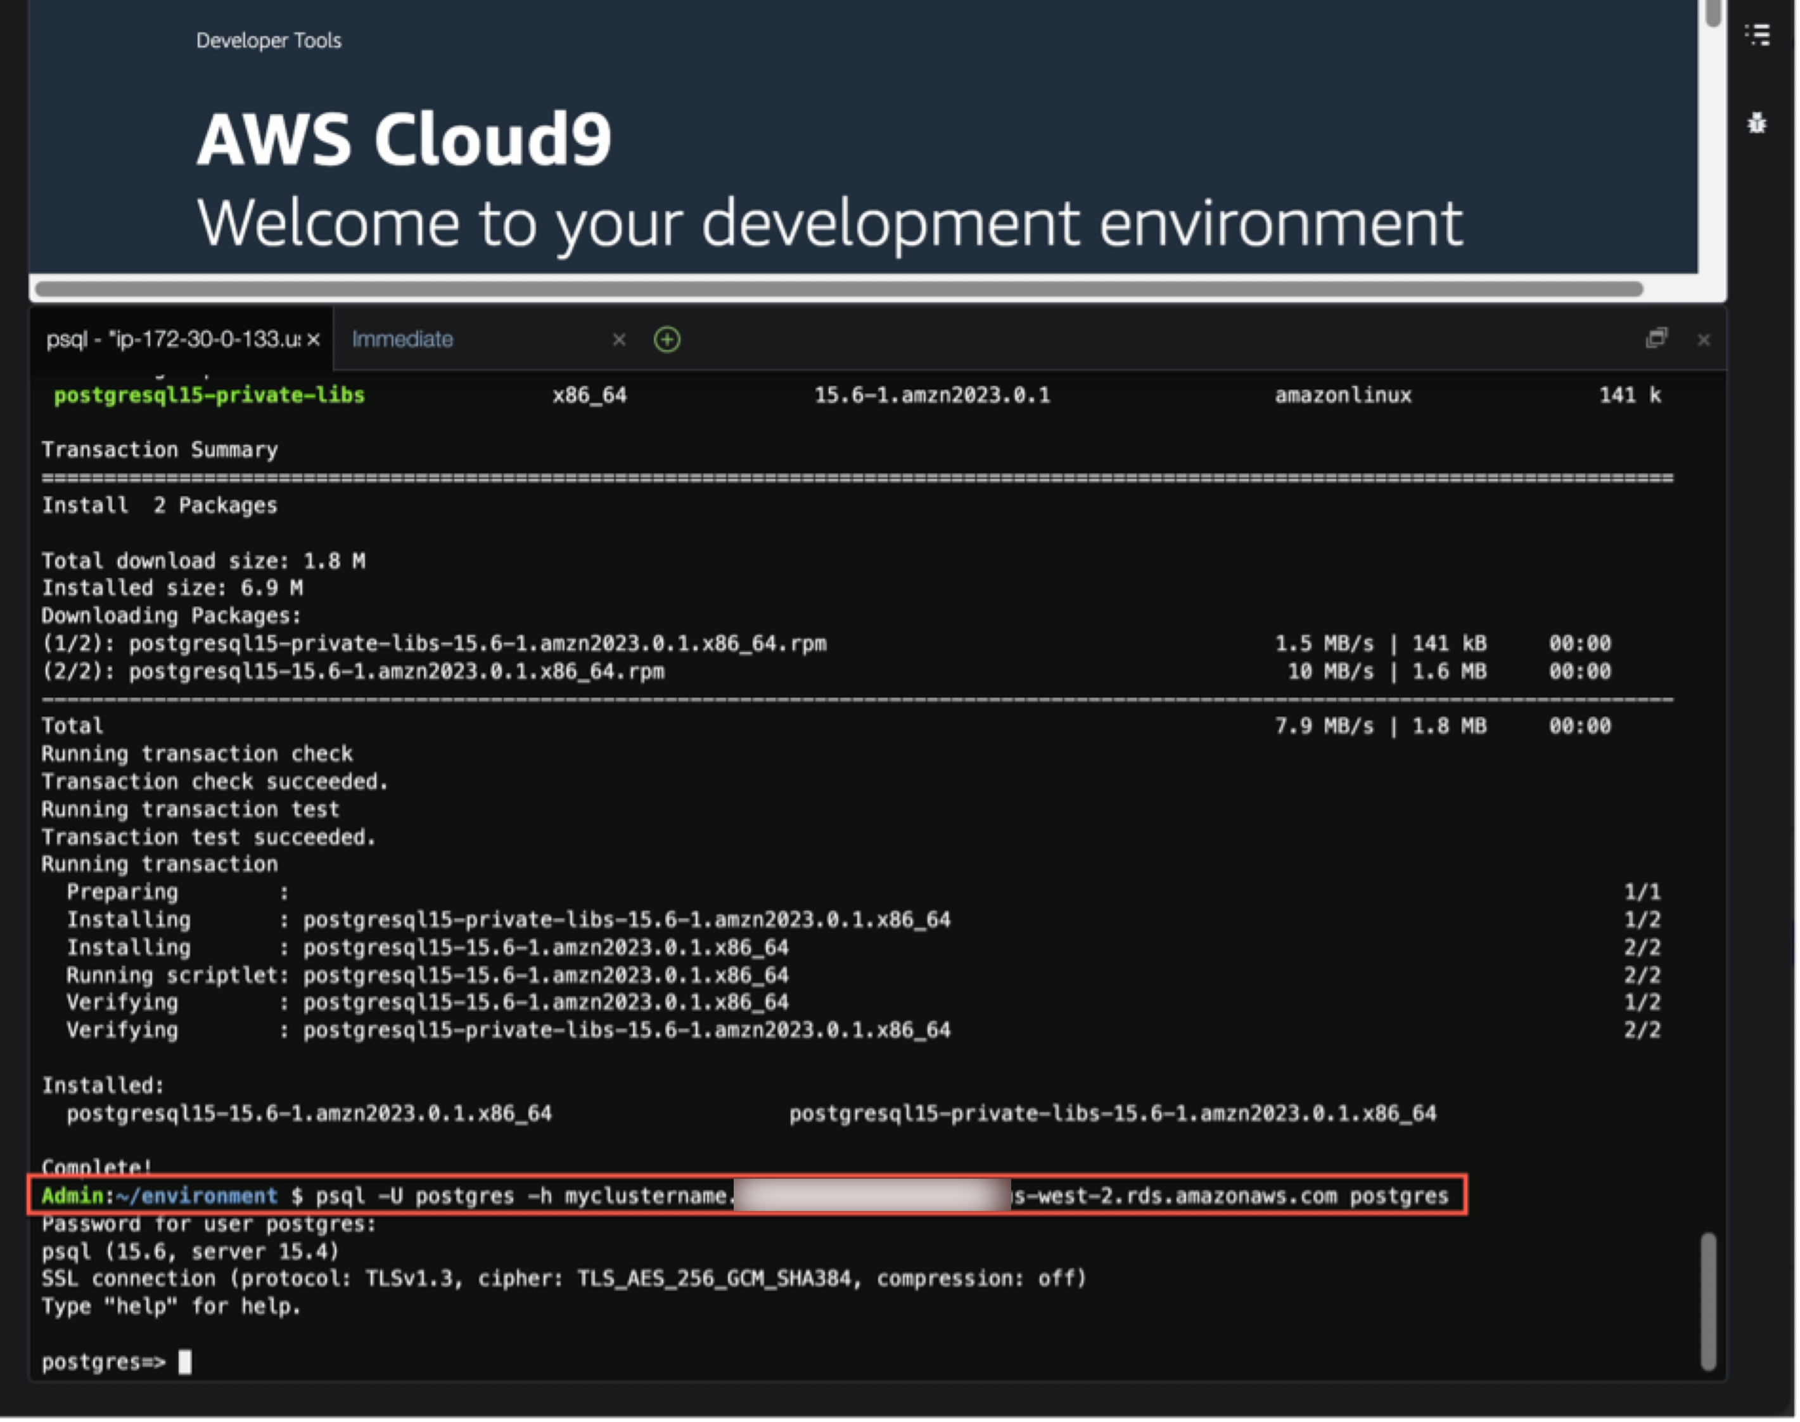The image size is (1800, 1422).
Task: Click 'Transaction test succeeded.' line
Action: pyautogui.click(x=209, y=836)
